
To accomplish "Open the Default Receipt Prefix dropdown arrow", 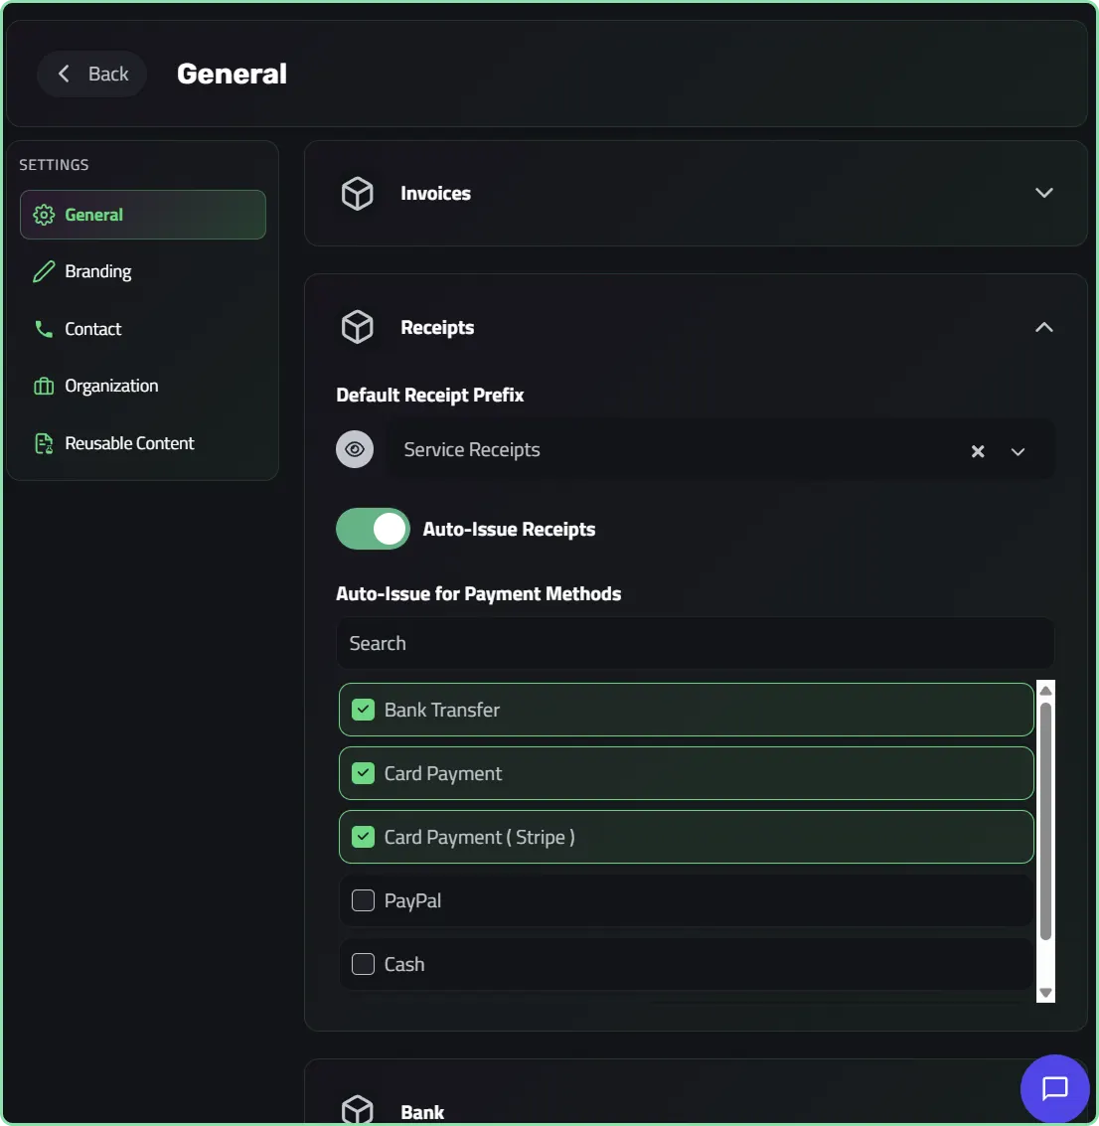I will click(1018, 452).
